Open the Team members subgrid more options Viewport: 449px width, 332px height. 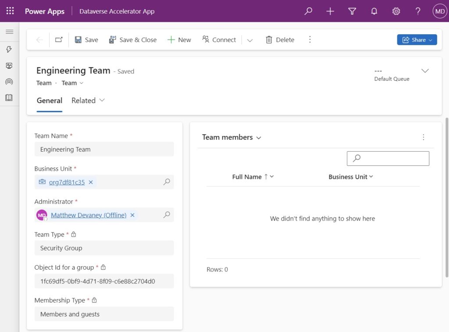(x=424, y=137)
